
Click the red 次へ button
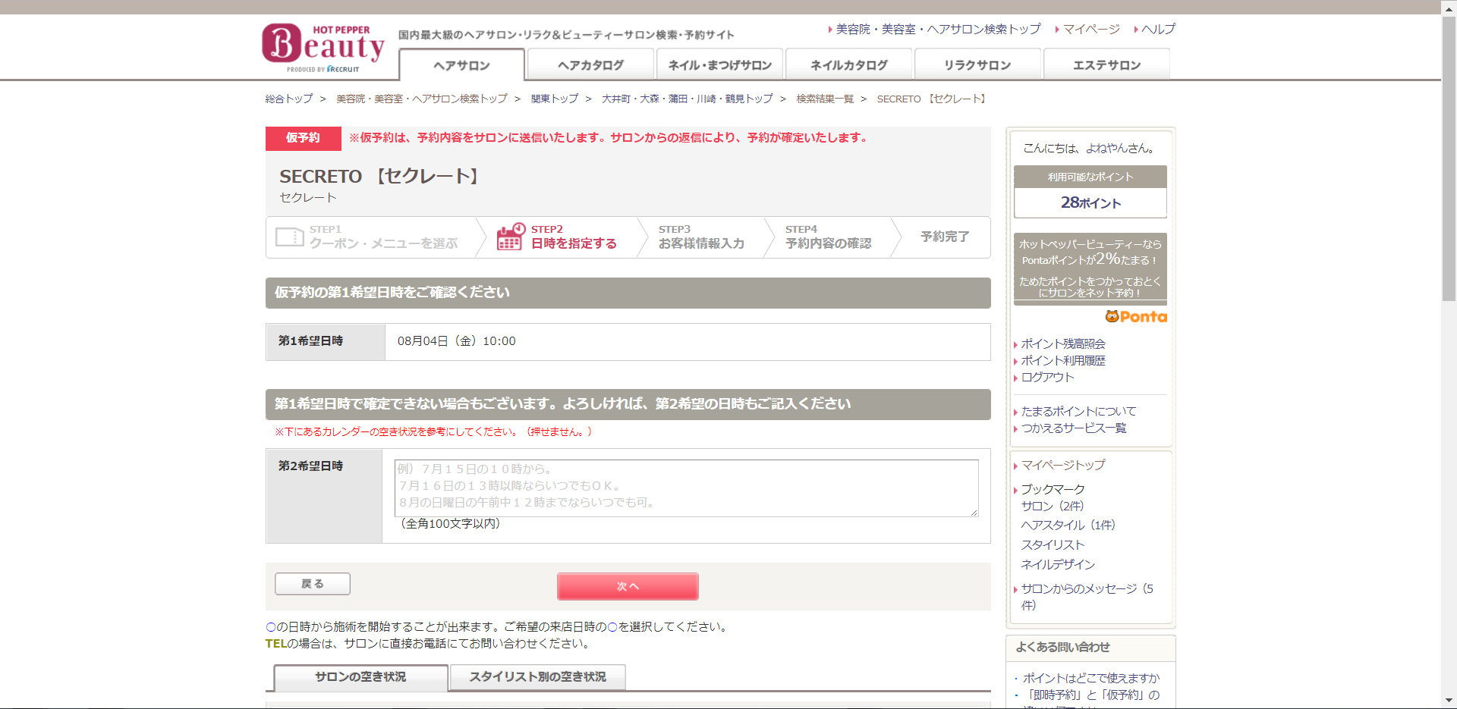(x=628, y=586)
